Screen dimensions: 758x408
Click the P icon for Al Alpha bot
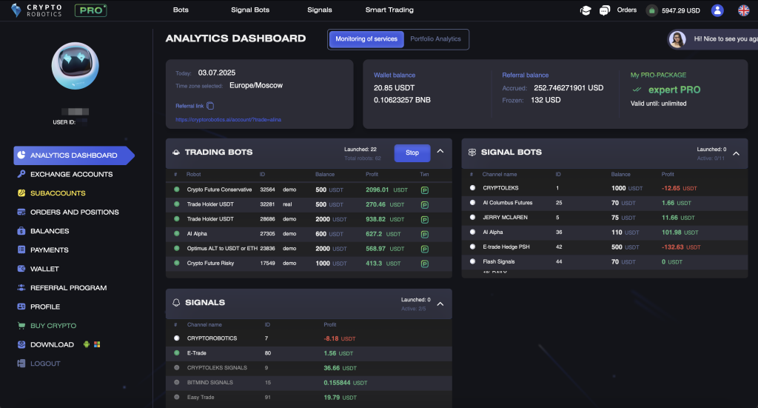click(424, 234)
